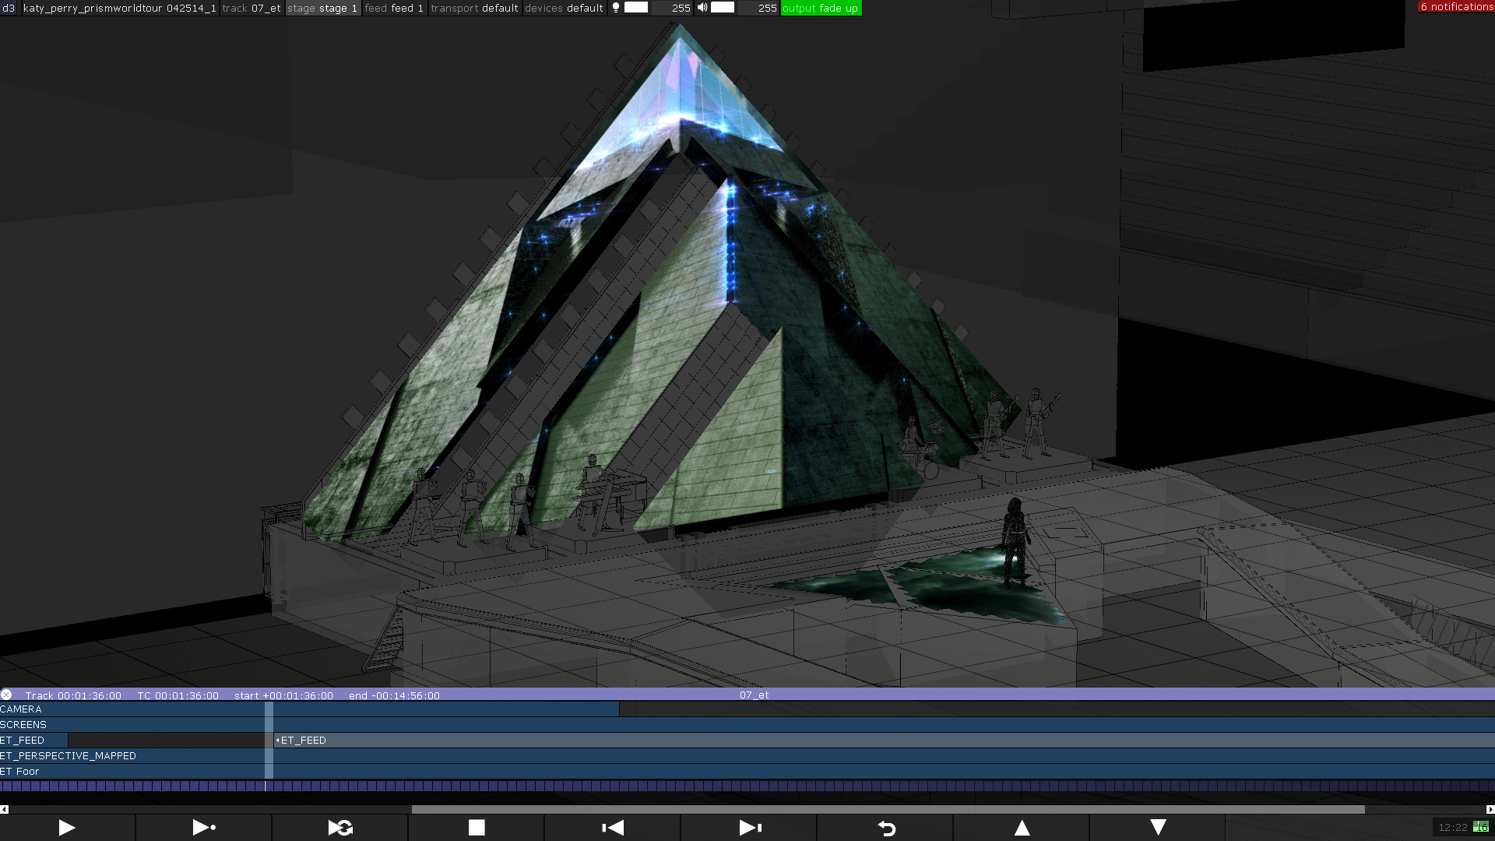Screen dimensions: 1495x841
Task: Click the loop section play button
Action: tap(340, 828)
